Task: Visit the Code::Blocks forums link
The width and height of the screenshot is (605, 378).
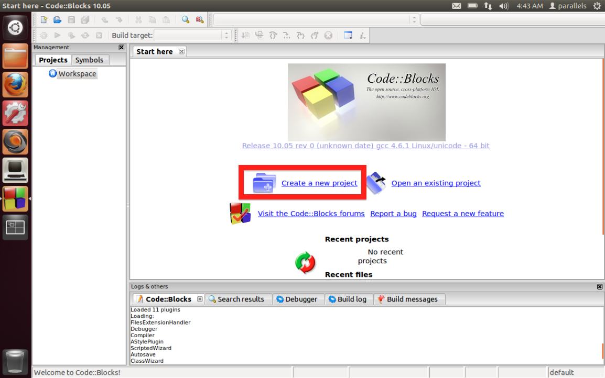Action: tap(311, 214)
